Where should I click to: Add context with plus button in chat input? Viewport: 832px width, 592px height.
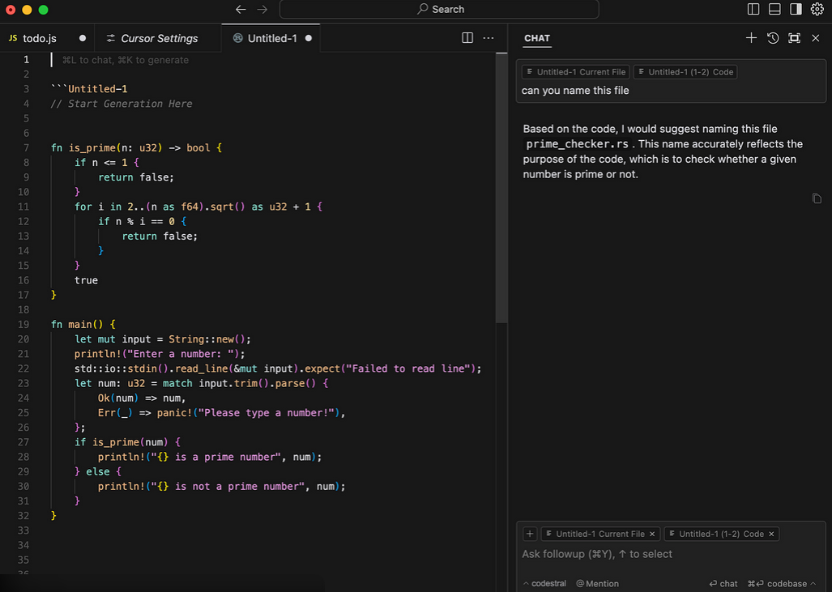click(530, 535)
